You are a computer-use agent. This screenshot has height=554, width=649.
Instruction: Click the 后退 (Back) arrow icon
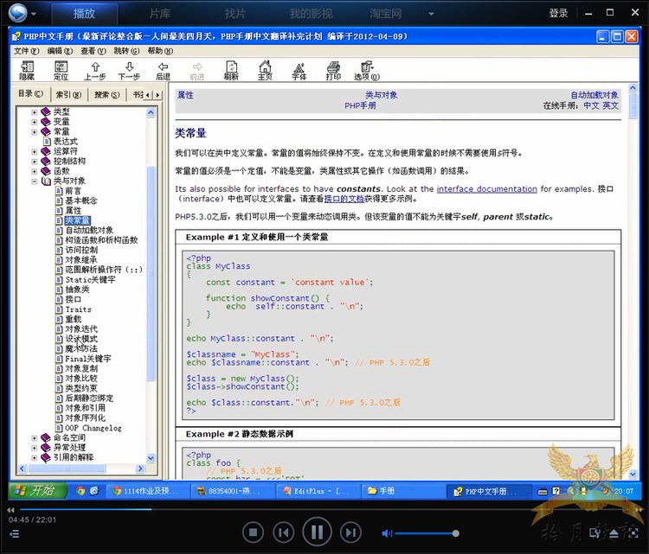[x=163, y=70]
